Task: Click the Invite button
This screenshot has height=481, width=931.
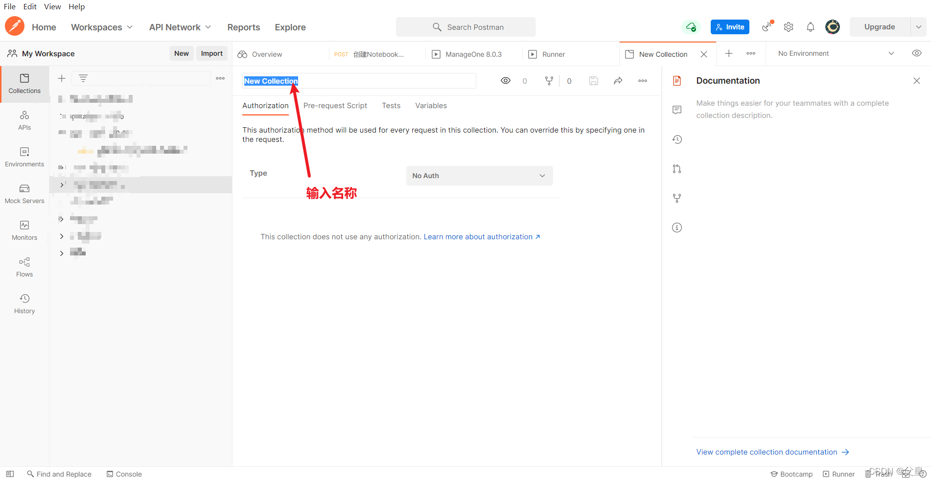Action: (x=730, y=27)
